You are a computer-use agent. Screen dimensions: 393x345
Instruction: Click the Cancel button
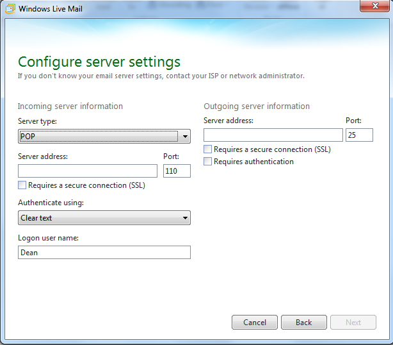pos(255,322)
